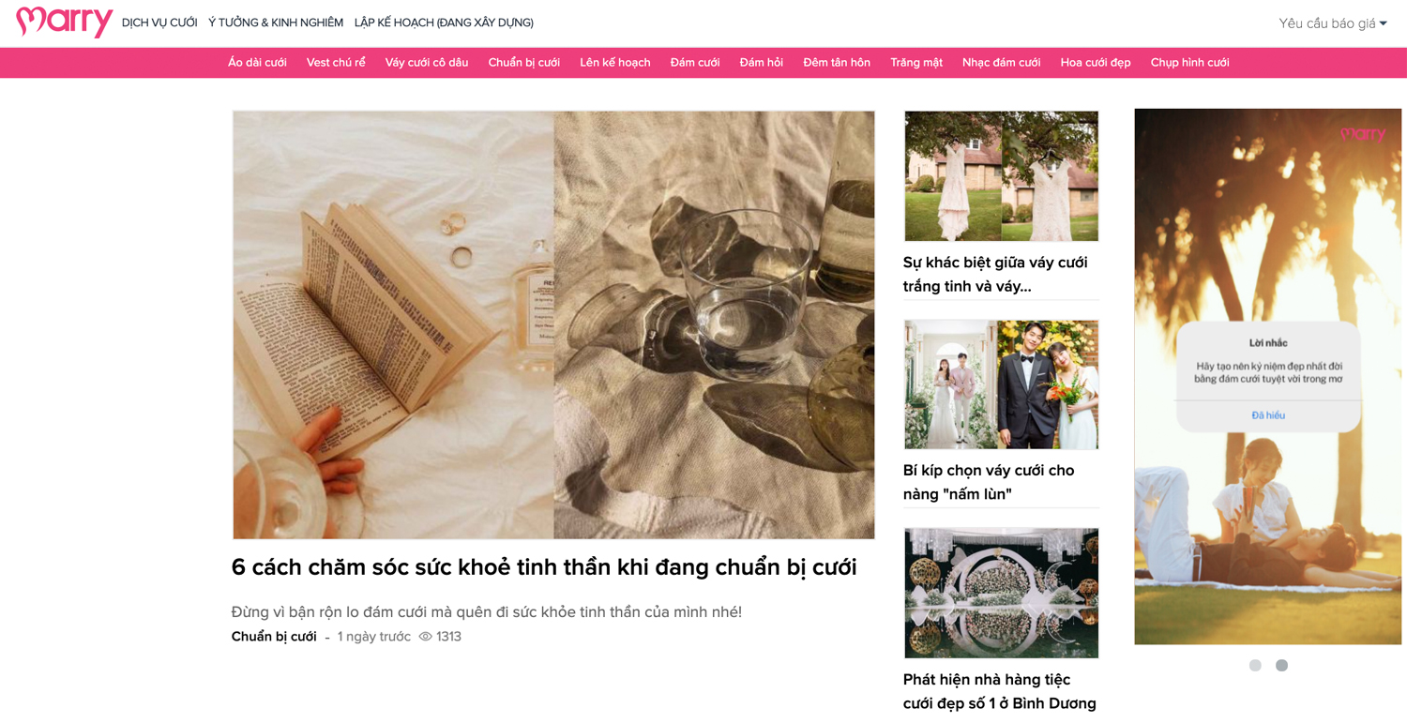Click the Đã hiểu button in banner

coord(1268,415)
